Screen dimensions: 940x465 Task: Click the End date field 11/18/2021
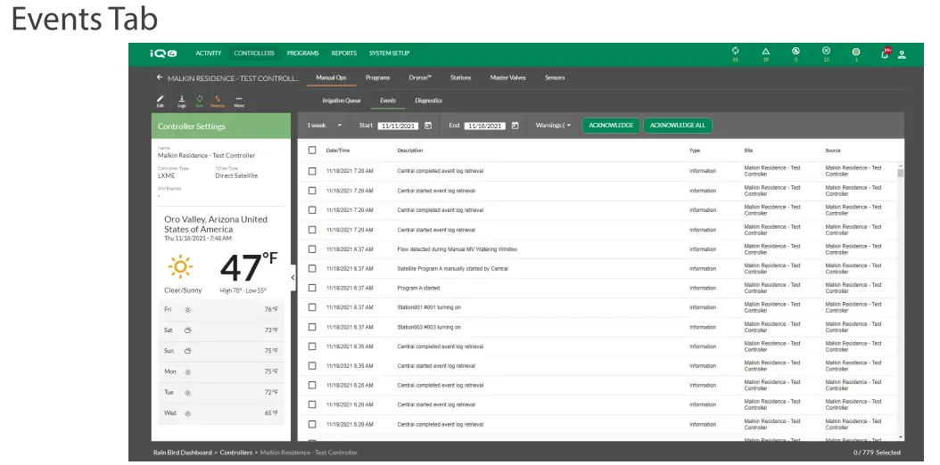(485, 126)
